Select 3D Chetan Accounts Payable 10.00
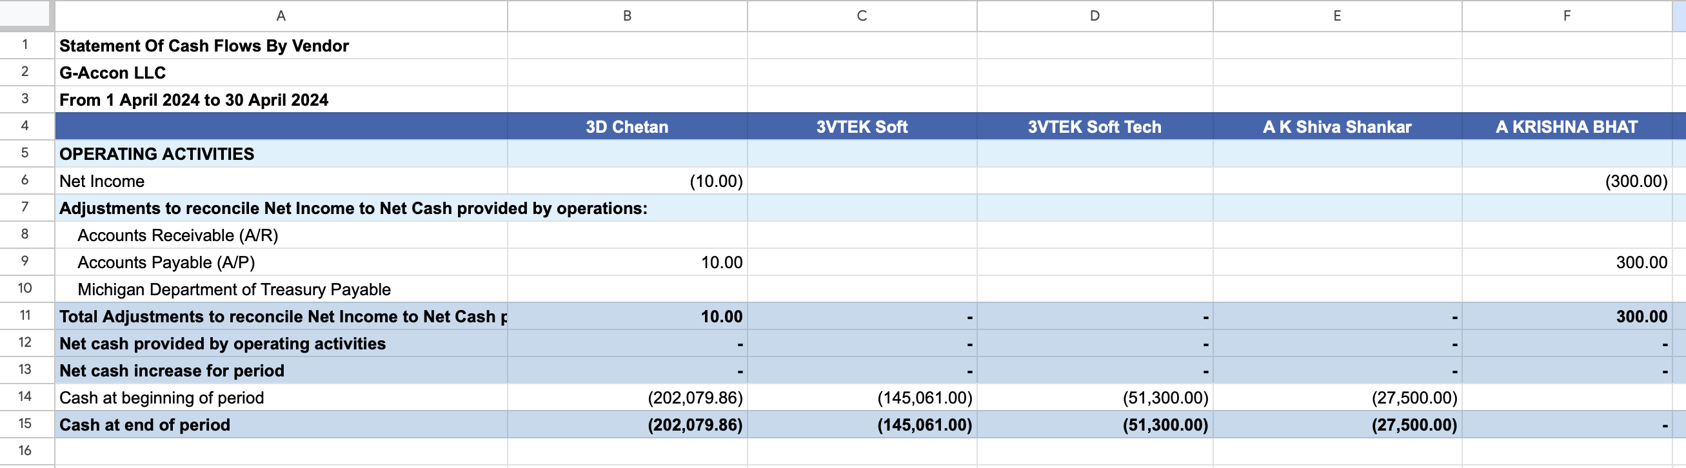1686x468 pixels. click(627, 262)
